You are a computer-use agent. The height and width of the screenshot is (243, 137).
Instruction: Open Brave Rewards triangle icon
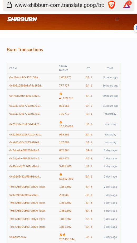pos(127,5)
